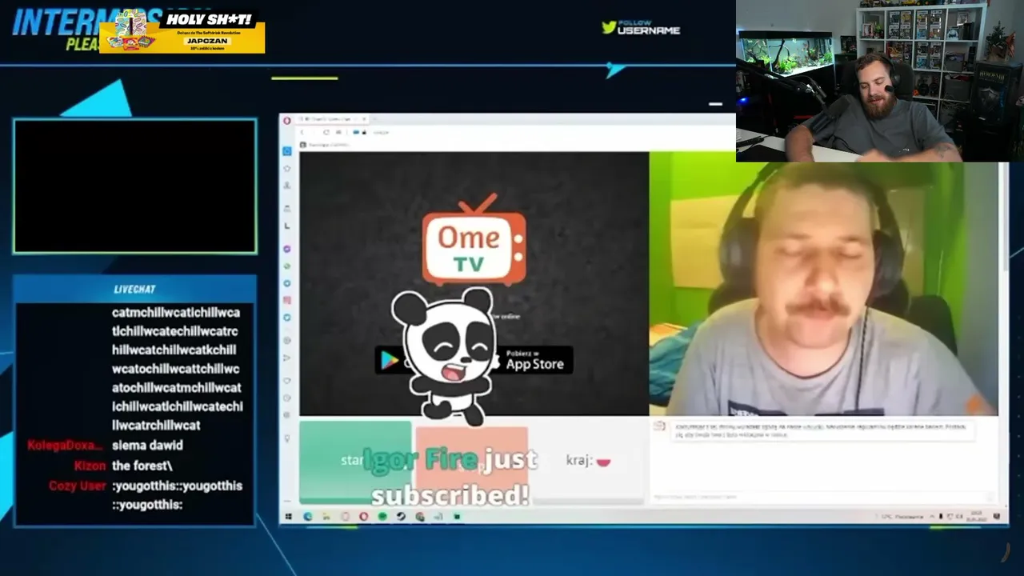This screenshot has width=1024, height=576.
Task: Click chat message "siema dawid"
Action: pos(147,446)
